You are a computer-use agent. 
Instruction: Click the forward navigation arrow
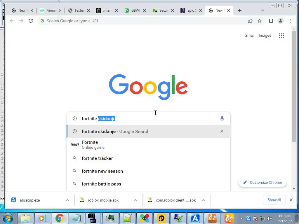click(x=21, y=21)
